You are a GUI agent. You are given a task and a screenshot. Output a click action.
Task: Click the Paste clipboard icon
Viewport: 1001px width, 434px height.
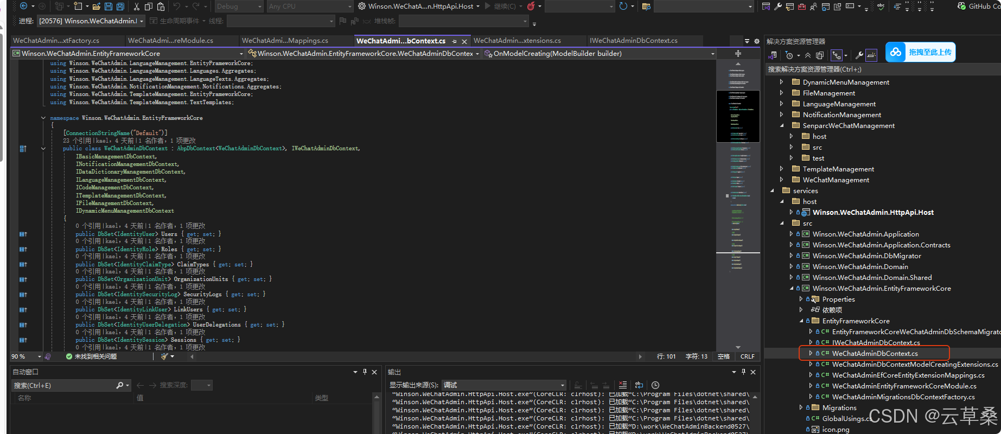pyautogui.click(x=161, y=7)
